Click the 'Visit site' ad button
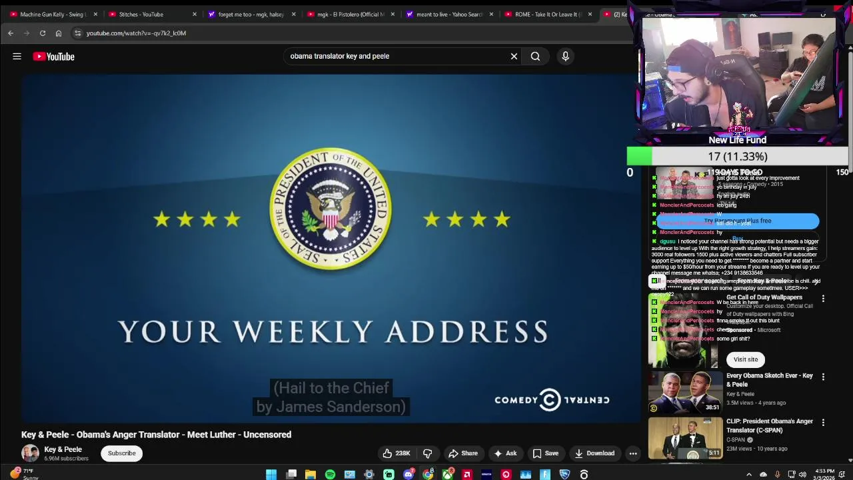 [x=746, y=359]
